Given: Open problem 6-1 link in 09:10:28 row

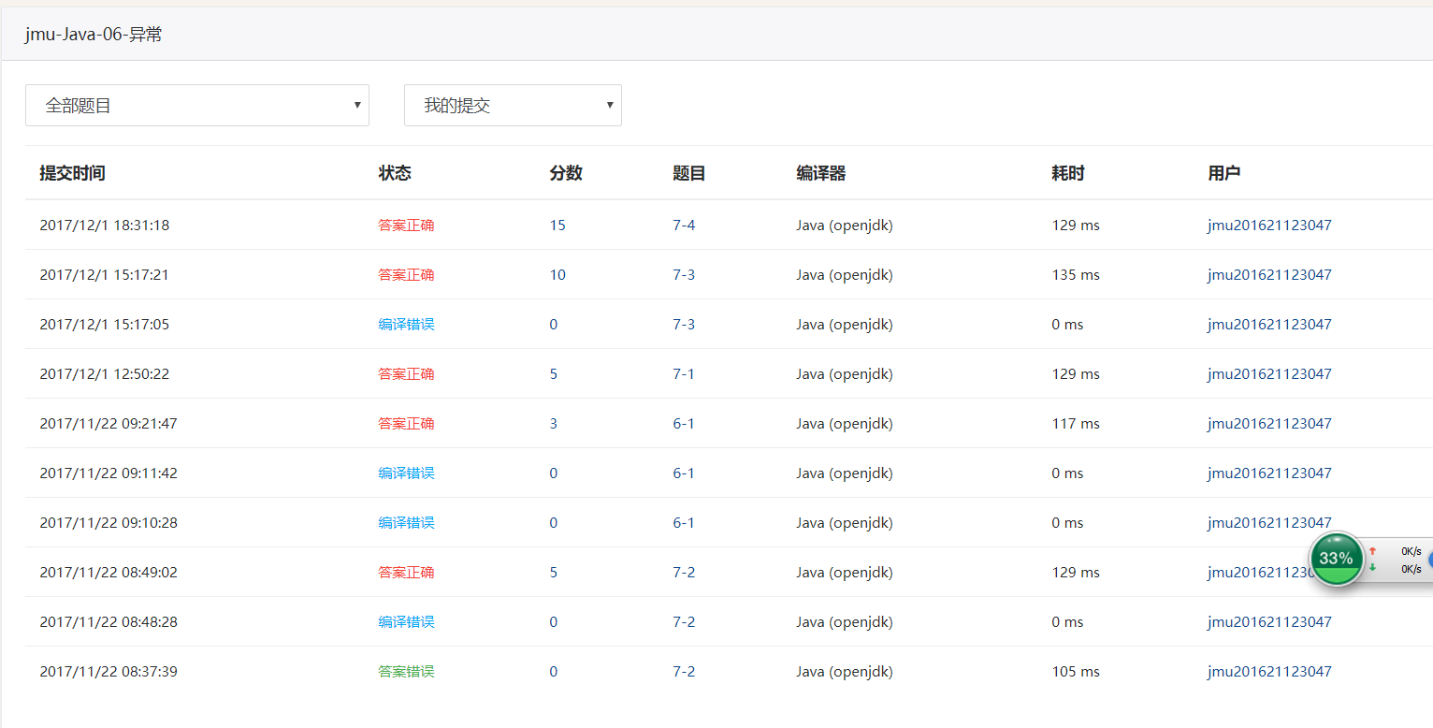Looking at the screenshot, I should tap(684, 523).
